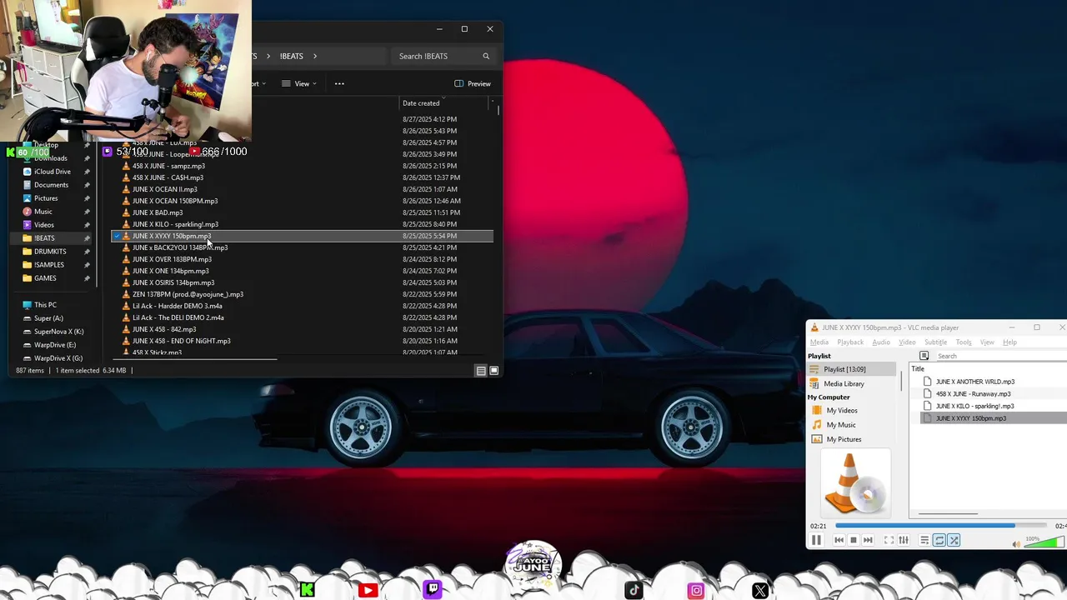Select JUNE X OCEAN 150BPM.mp3 file
The height and width of the screenshot is (600, 1067).
175,201
